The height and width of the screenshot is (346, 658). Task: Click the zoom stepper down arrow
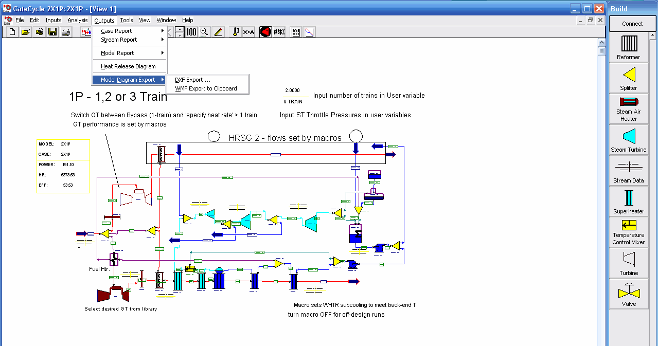[x=179, y=35]
